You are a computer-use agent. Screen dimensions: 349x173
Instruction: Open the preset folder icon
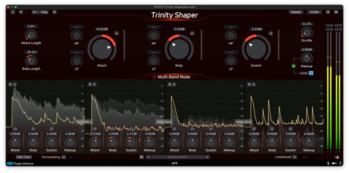pyautogui.click(x=13, y=12)
